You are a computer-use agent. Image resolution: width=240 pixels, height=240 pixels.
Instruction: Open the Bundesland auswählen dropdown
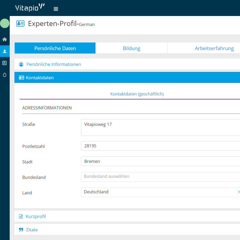pyautogui.click(x=160, y=177)
